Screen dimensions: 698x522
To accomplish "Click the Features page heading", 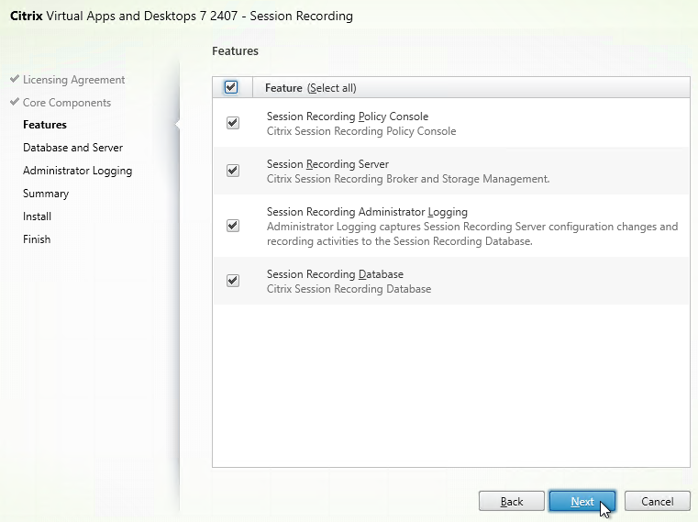I will 235,50.
